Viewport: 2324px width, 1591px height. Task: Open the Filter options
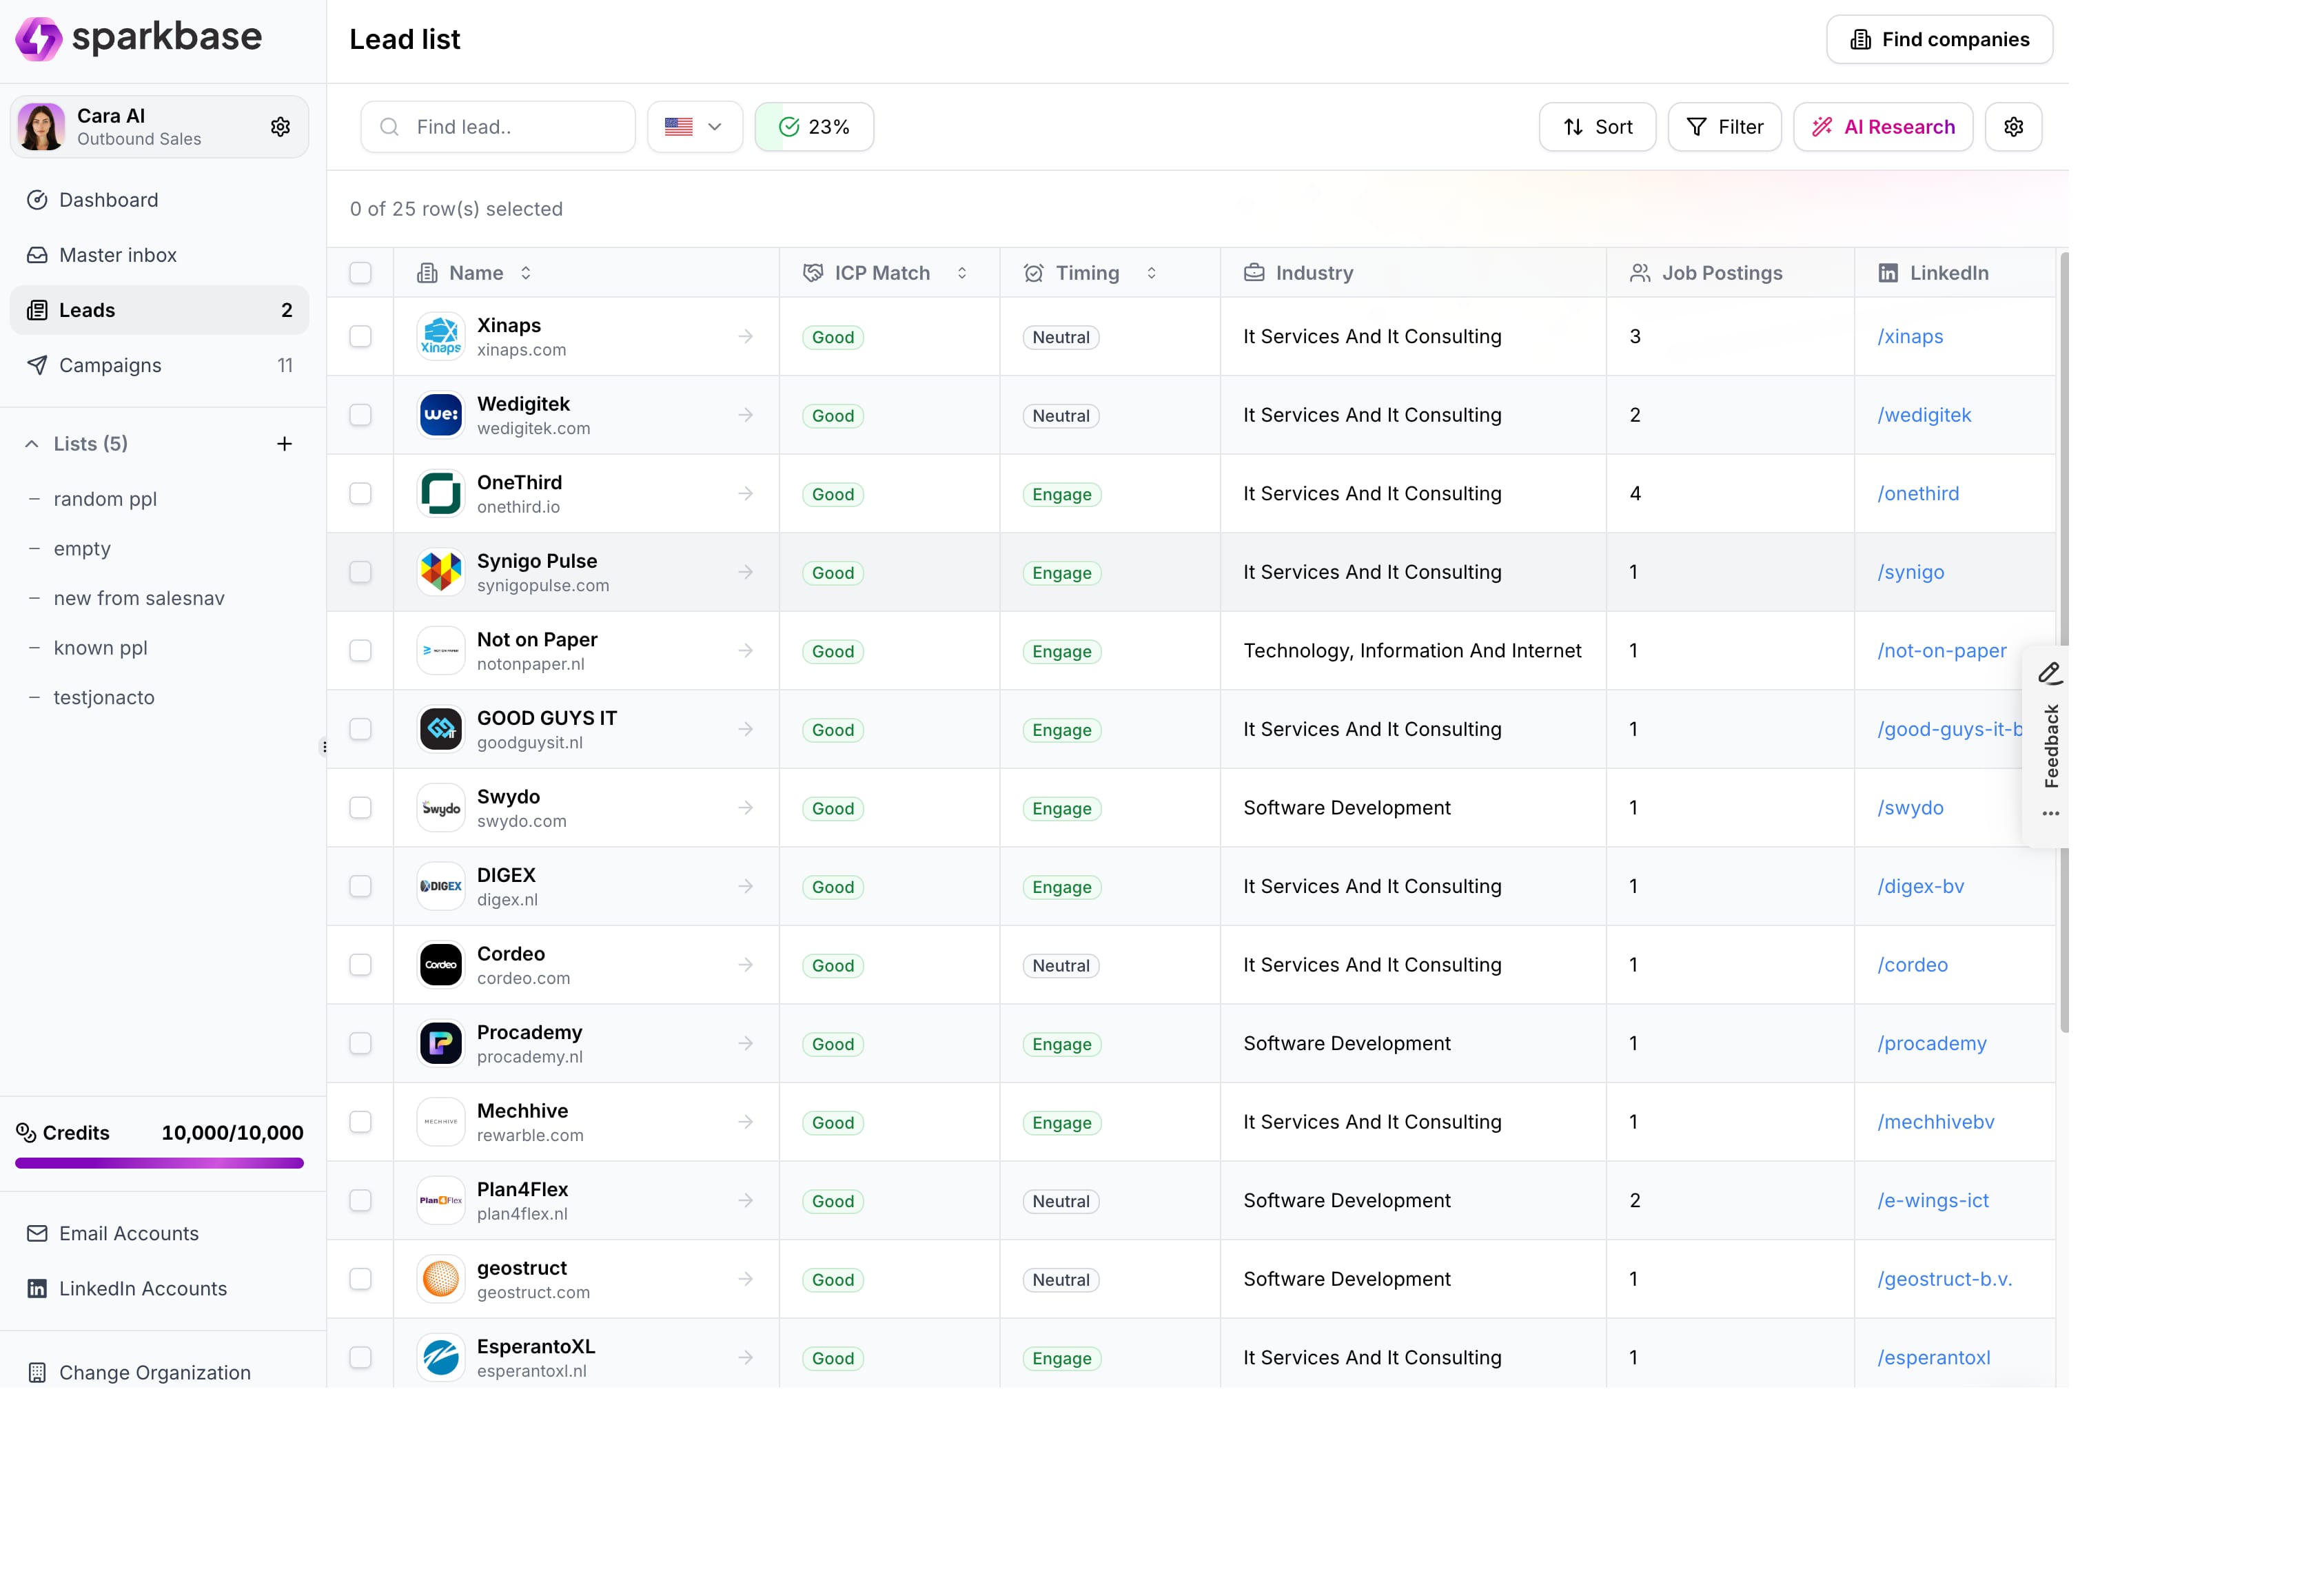coord(1725,127)
